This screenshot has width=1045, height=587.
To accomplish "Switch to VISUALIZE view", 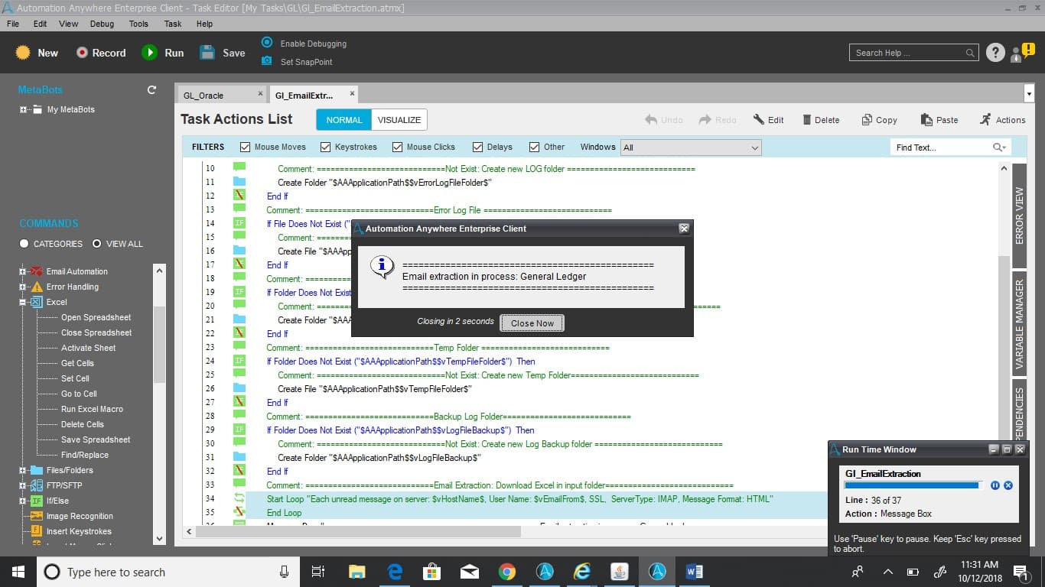I will 399,120.
